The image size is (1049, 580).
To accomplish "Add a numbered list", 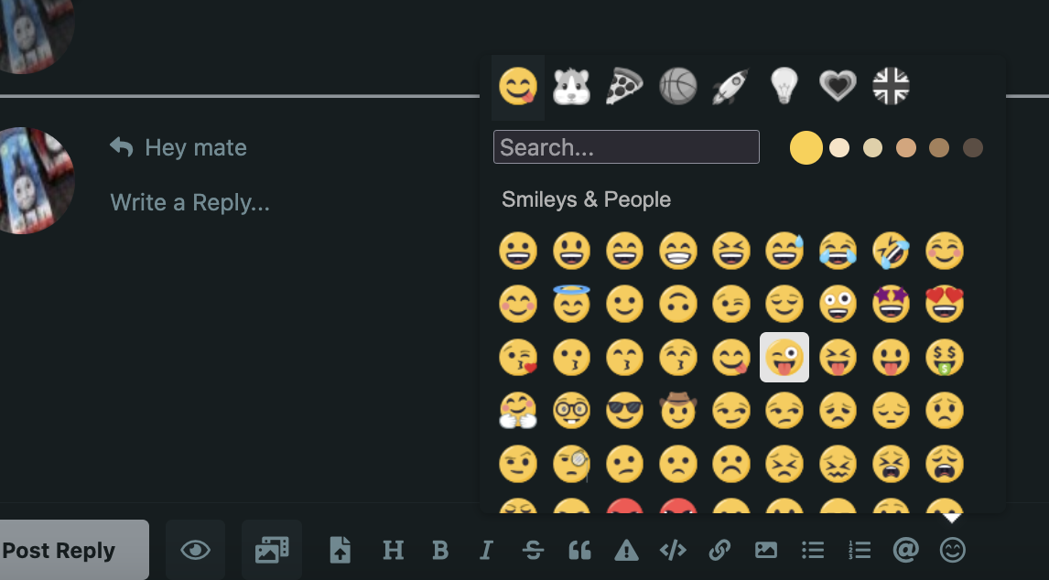I will (859, 551).
